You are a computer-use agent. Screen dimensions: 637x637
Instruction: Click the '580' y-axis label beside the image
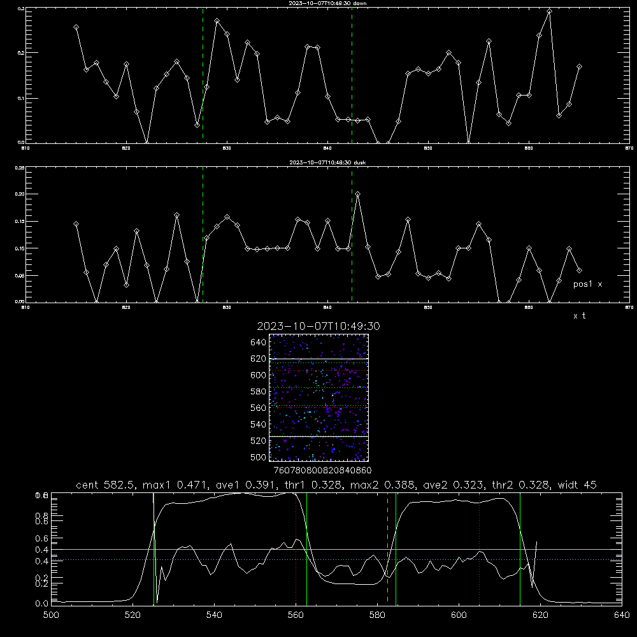[259, 392]
